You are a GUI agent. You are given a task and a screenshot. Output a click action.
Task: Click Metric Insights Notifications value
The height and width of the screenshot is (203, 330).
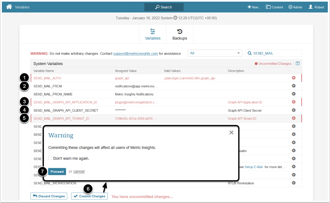click(134, 94)
